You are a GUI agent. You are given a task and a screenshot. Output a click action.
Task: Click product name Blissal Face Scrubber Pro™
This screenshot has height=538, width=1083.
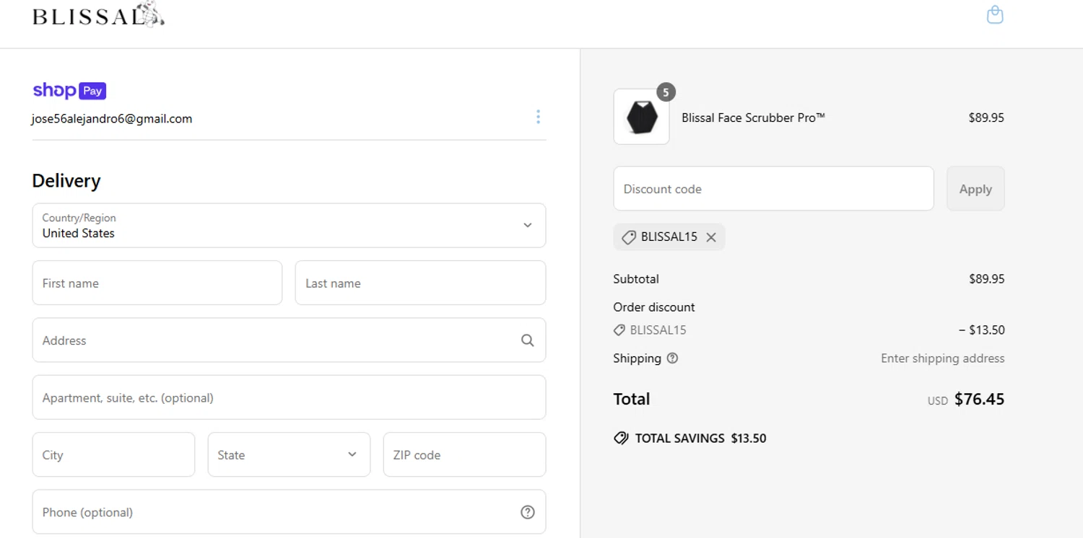[753, 118]
